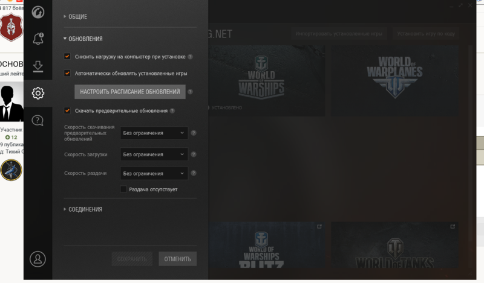Open the notifications bell icon
The width and height of the screenshot is (484, 283).
[38, 39]
